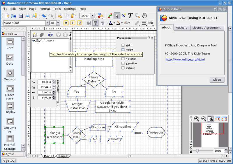Click zoom in on Bird's Eye panel

(x=197, y=119)
